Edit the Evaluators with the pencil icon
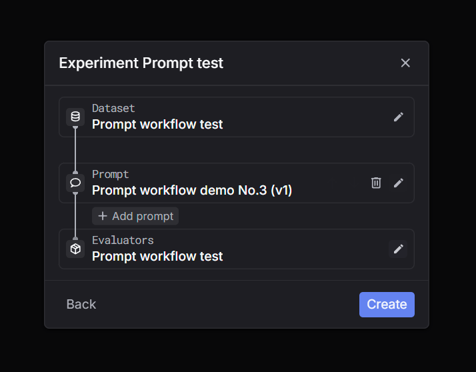 click(x=398, y=249)
